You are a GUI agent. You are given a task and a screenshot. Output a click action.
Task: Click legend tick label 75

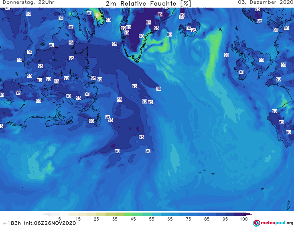point(189,219)
